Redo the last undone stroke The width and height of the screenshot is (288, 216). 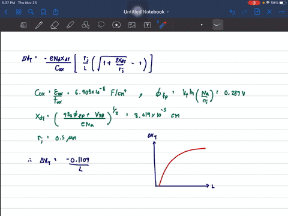pyautogui.click(x=245, y=12)
